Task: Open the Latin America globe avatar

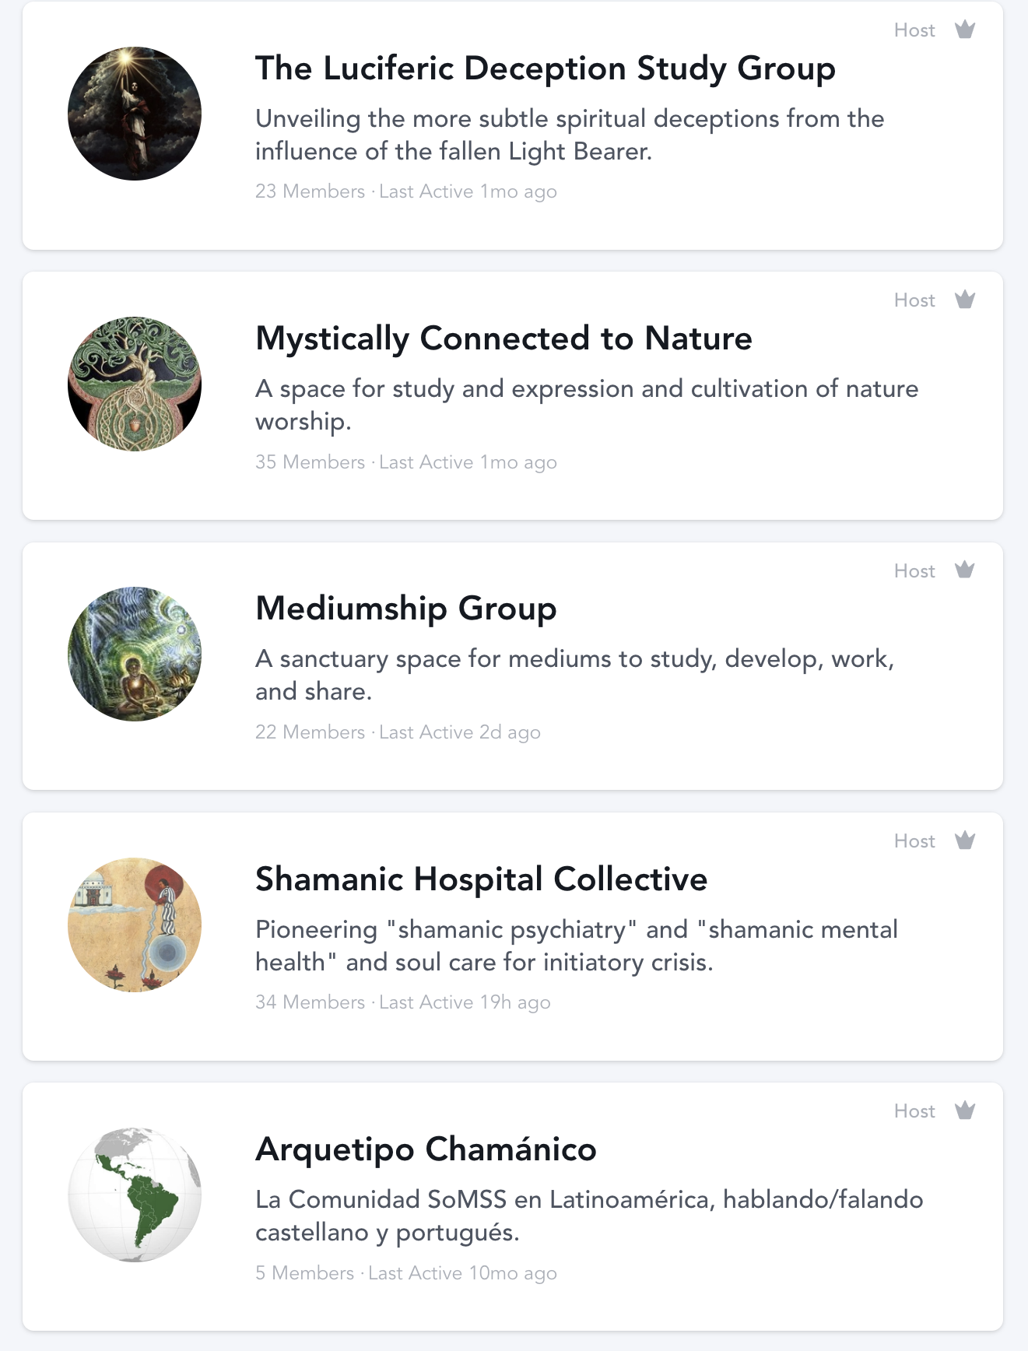Action: (135, 1195)
